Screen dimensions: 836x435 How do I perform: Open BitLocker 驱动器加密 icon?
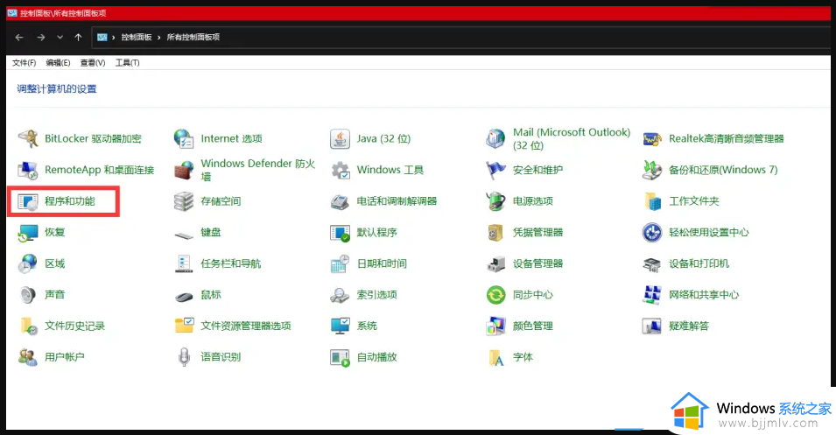[x=28, y=138]
